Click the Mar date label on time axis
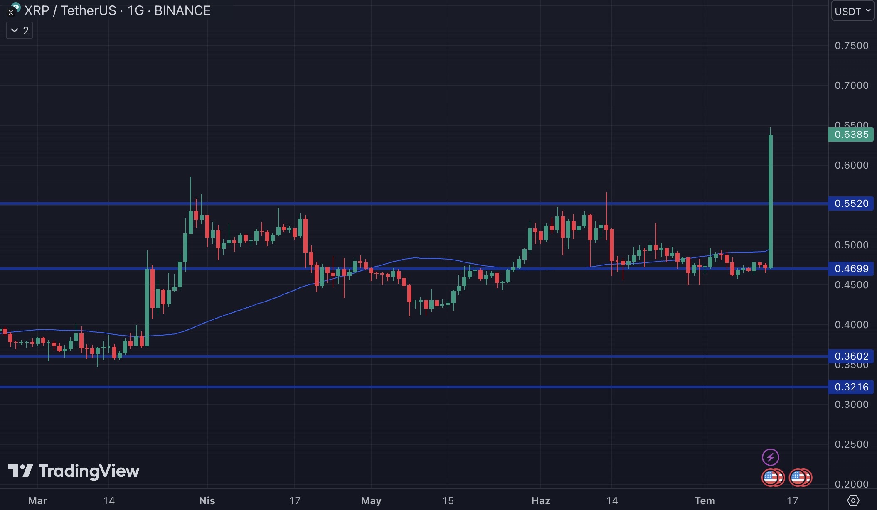The image size is (877, 510). pos(37,500)
